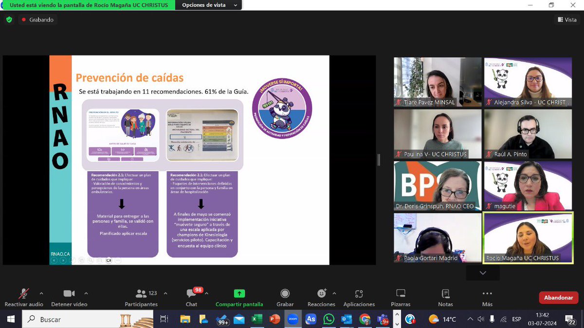The image size is (584, 328).
Task: Toggle the Grabando recording indicator
Action: [x=37, y=20]
